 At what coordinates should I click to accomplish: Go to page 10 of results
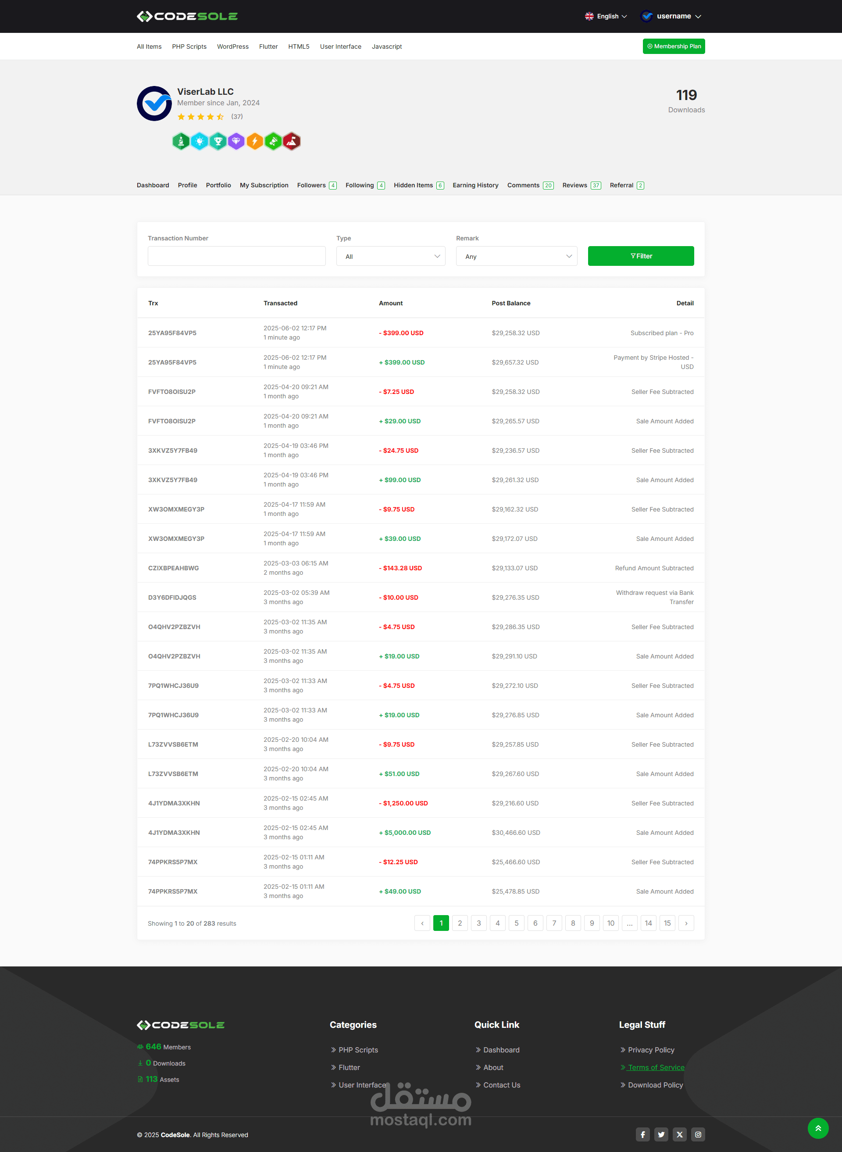click(610, 923)
